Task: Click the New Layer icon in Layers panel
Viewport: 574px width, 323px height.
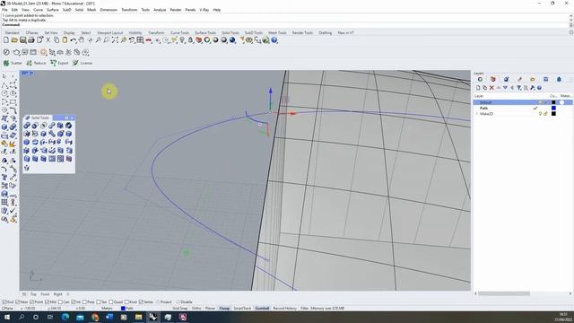Action: 478,88
